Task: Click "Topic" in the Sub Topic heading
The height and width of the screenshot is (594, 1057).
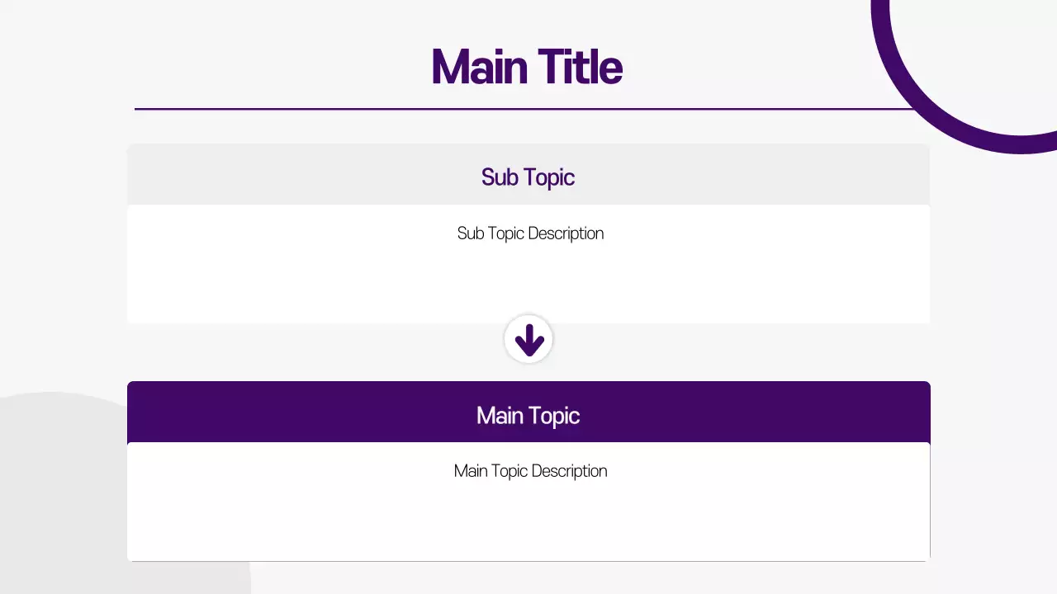Action: coord(548,177)
